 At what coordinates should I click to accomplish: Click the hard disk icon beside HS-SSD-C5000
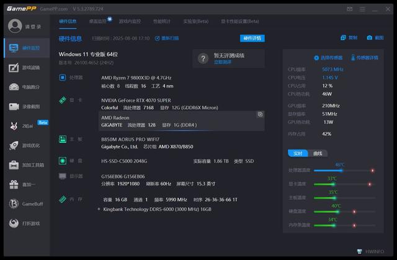coord(63,161)
